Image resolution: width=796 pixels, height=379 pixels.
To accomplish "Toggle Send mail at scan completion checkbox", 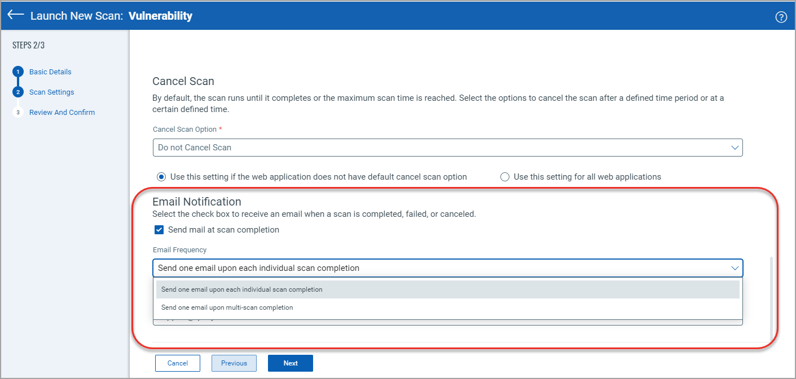I will [x=159, y=230].
